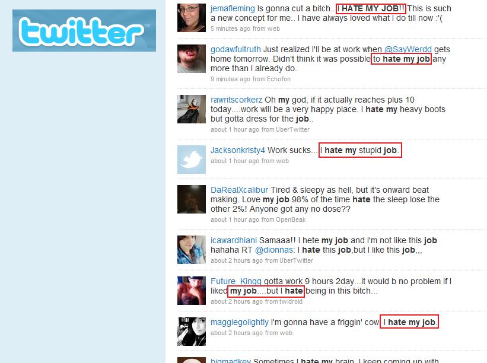This screenshot has width=487, height=363.
Task: Click rawritscorkerz's avatar thumbnail
Action: tap(192, 109)
